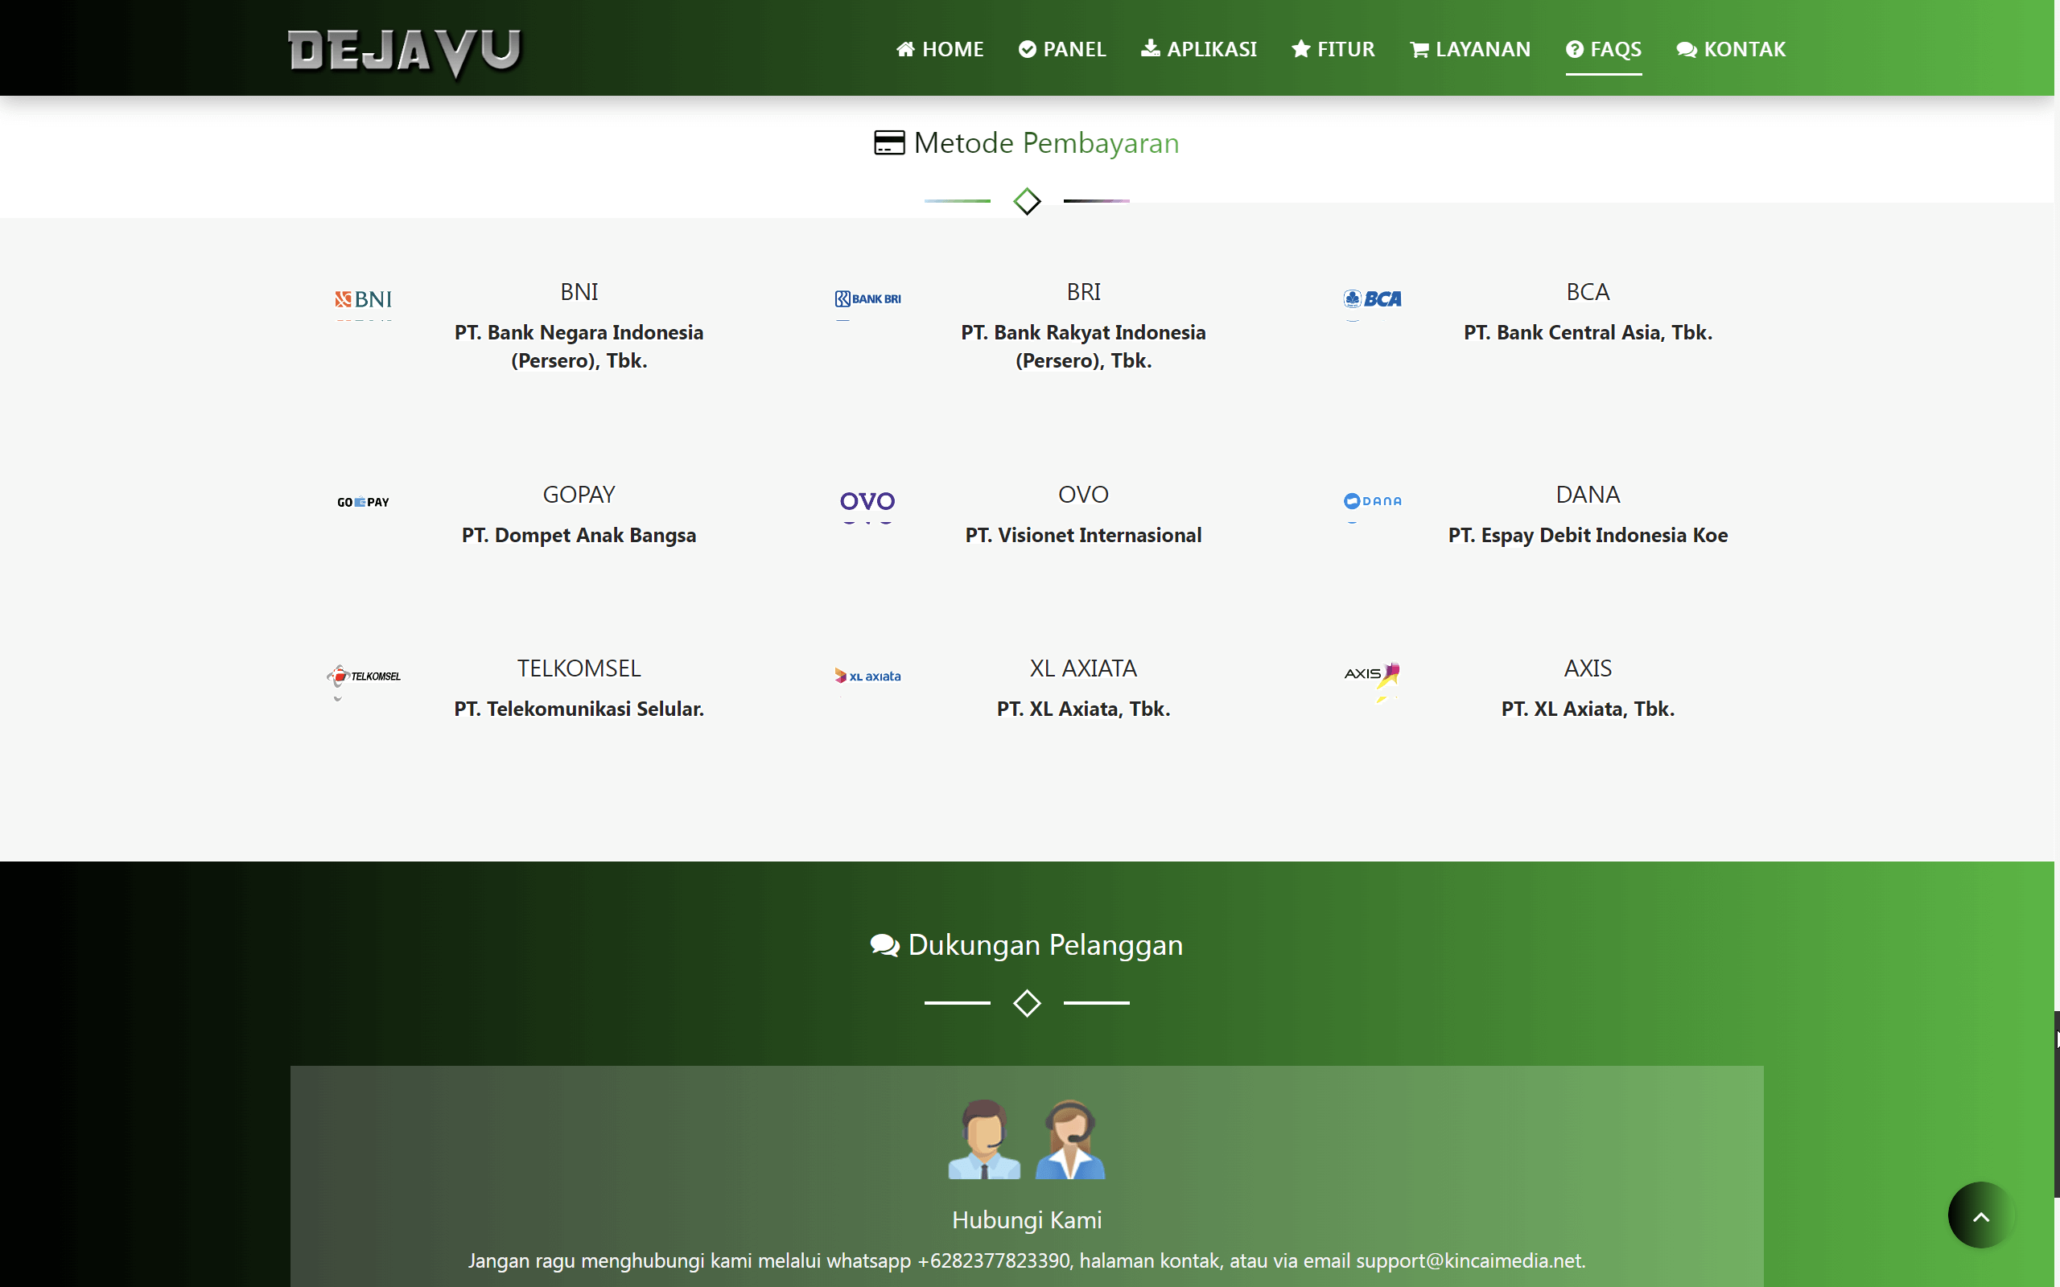Click the TELKOMSEL operator logo

pos(363,676)
